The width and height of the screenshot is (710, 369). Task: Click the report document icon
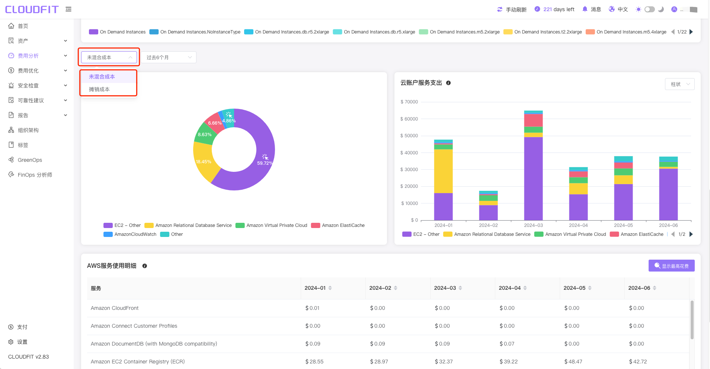pyautogui.click(x=11, y=115)
